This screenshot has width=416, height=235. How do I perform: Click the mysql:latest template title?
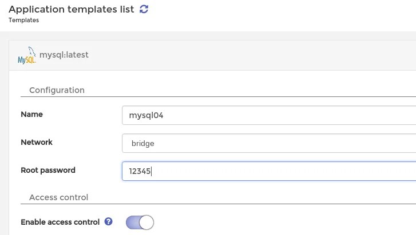64,55
